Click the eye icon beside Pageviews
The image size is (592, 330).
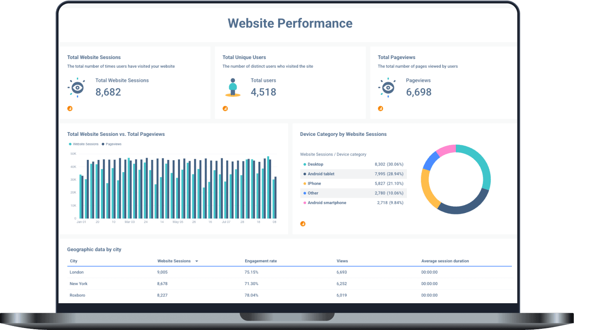point(388,87)
